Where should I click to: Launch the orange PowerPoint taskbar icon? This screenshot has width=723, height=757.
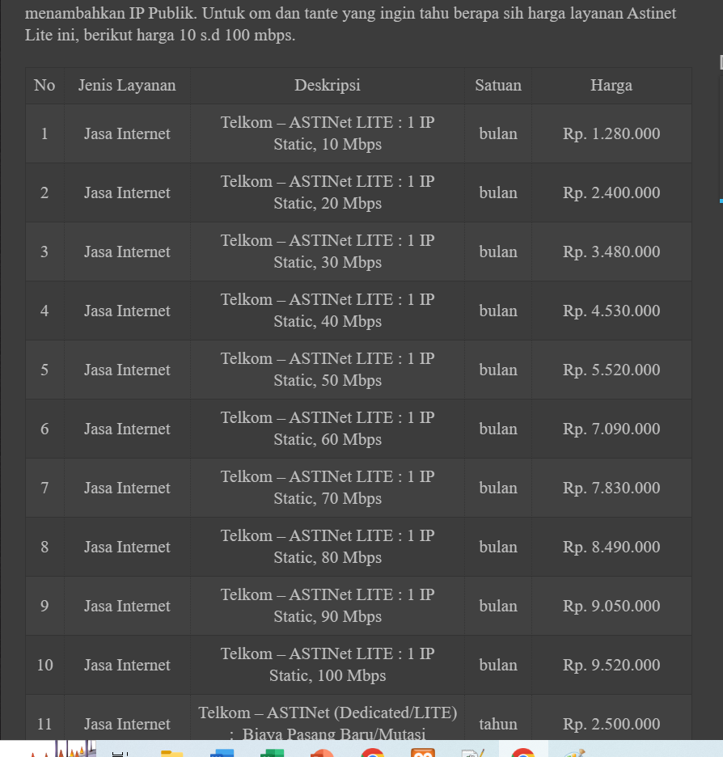[322, 752]
